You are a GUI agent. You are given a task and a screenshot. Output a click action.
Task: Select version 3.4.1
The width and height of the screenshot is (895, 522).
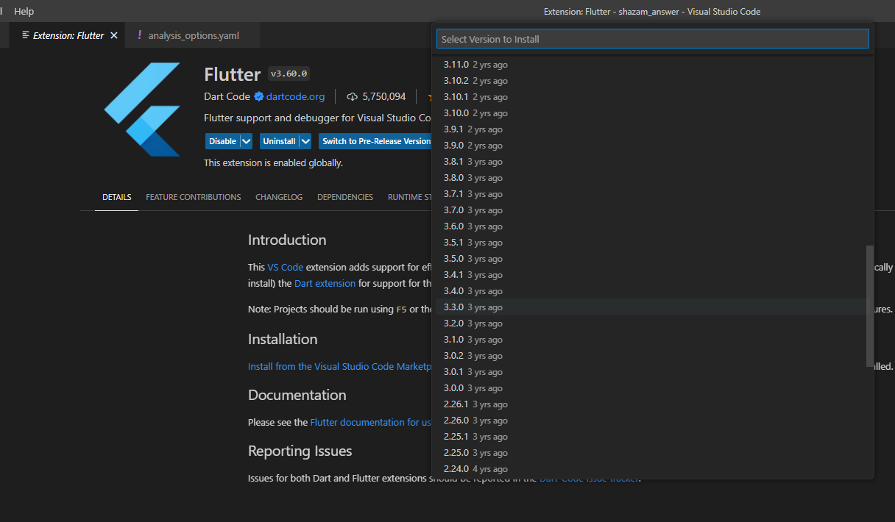click(x=653, y=275)
